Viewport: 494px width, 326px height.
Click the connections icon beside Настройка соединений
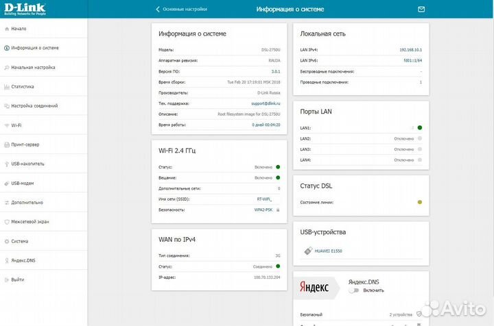click(7, 106)
